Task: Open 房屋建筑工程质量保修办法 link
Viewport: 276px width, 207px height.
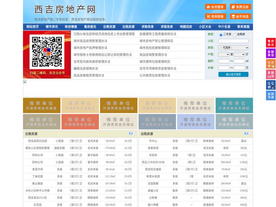Action: pos(158,34)
